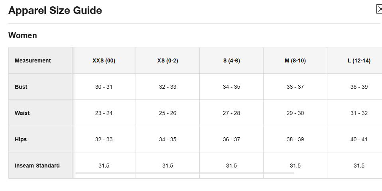The width and height of the screenshot is (382, 191).
Task: Select the XXS (00) column header
Action: tap(104, 61)
